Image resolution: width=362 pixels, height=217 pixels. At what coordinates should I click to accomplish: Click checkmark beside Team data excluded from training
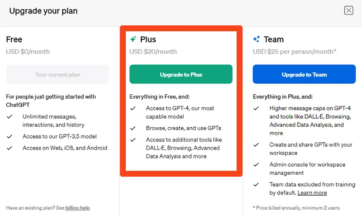(256, 185)
